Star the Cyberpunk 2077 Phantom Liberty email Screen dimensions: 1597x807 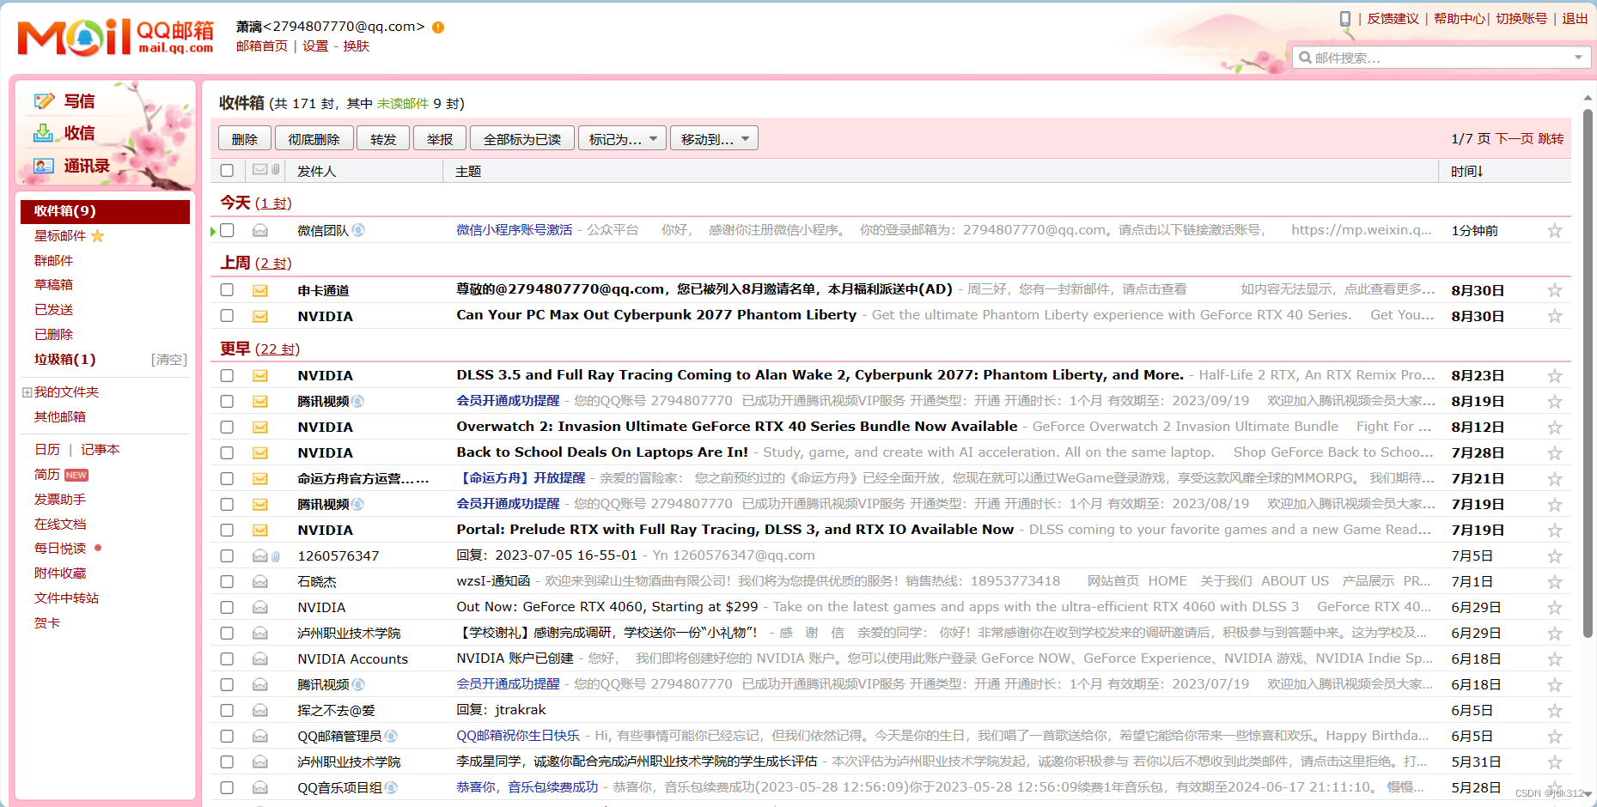click(x=1554, y=317)
